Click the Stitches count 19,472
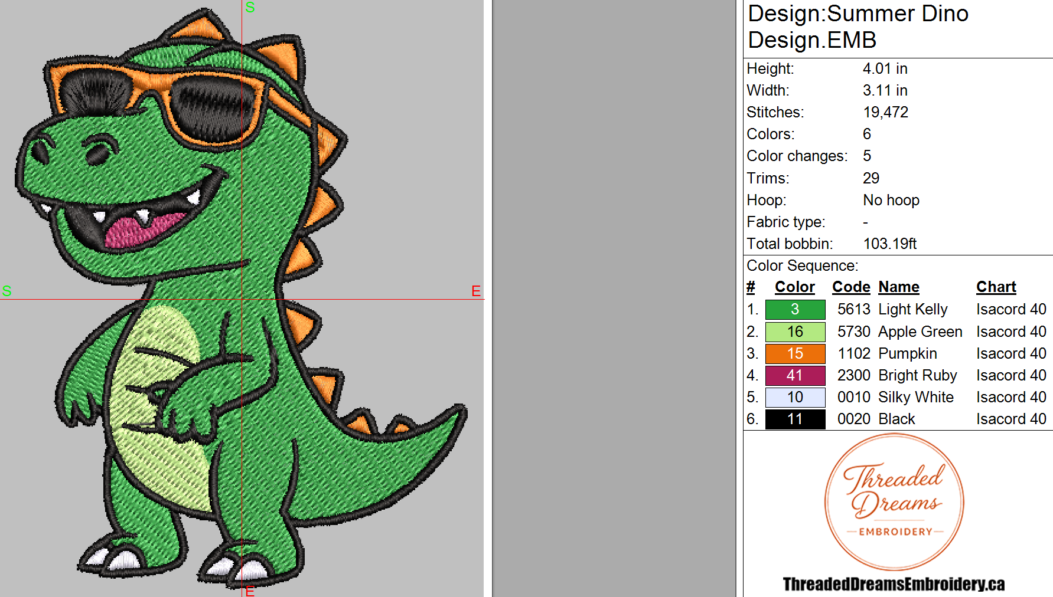Viewport: 1053px width, 597px height. point(885,113)
